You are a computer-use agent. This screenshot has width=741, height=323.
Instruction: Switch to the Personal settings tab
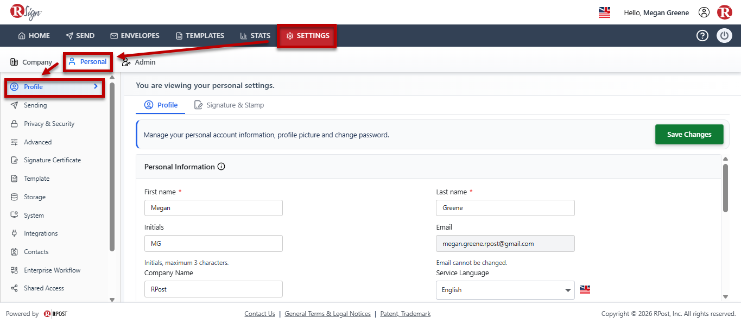click(87, 62)
